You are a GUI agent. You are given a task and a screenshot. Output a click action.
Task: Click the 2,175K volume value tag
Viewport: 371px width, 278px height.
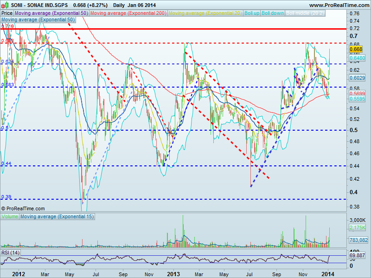[358, 227]
